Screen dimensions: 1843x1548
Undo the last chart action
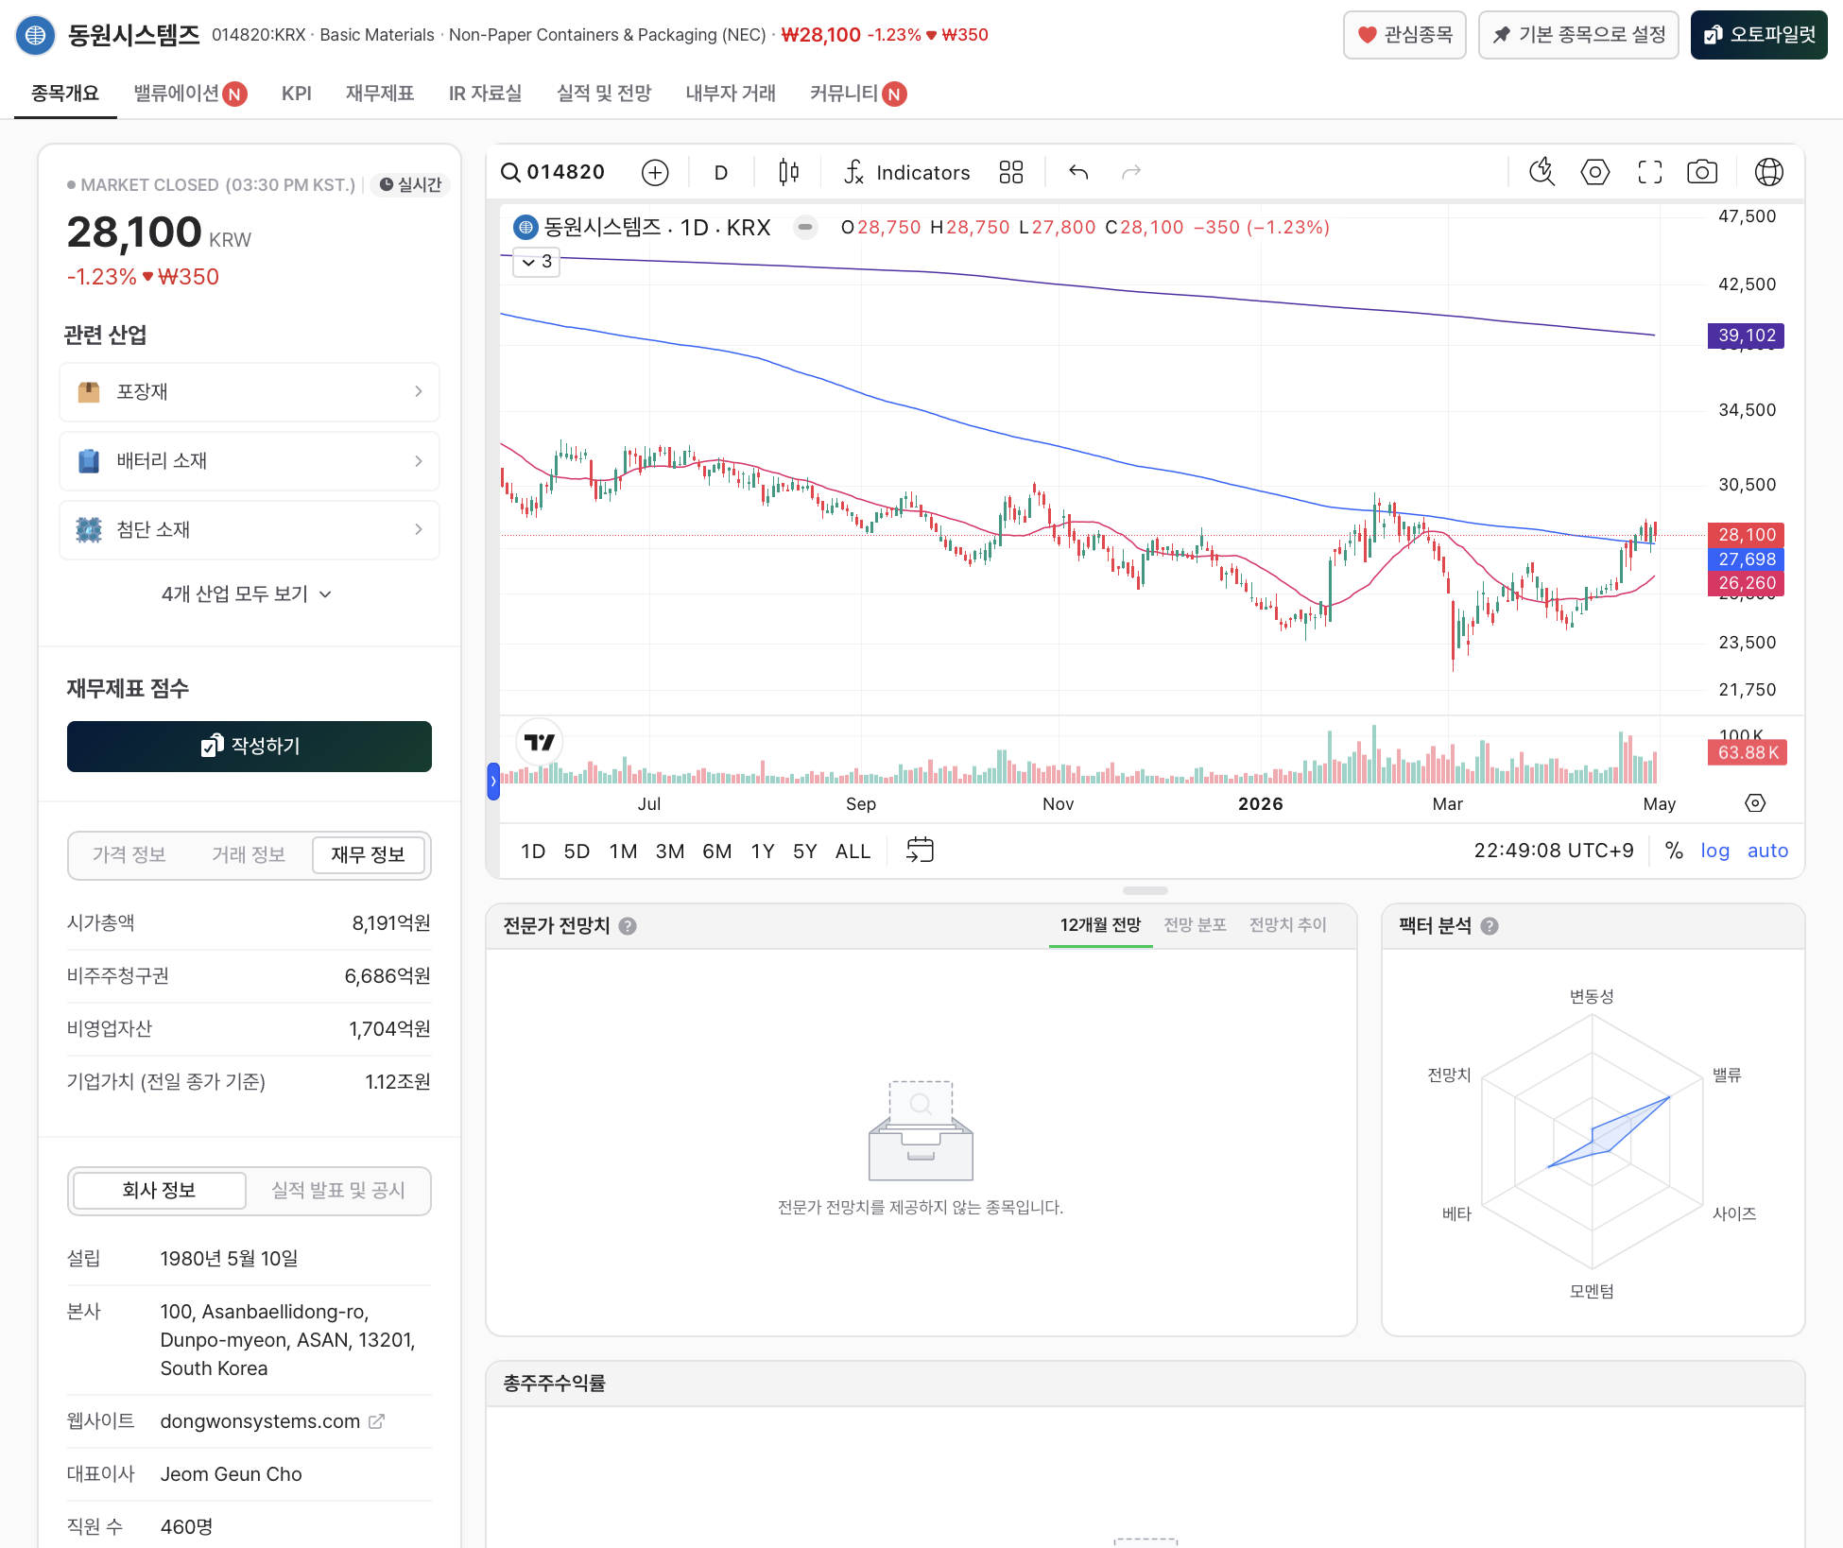pos(1078,172)
